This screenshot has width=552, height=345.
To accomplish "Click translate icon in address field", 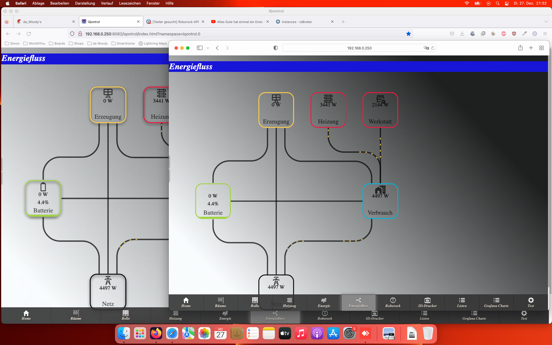I will coord(426,48).
